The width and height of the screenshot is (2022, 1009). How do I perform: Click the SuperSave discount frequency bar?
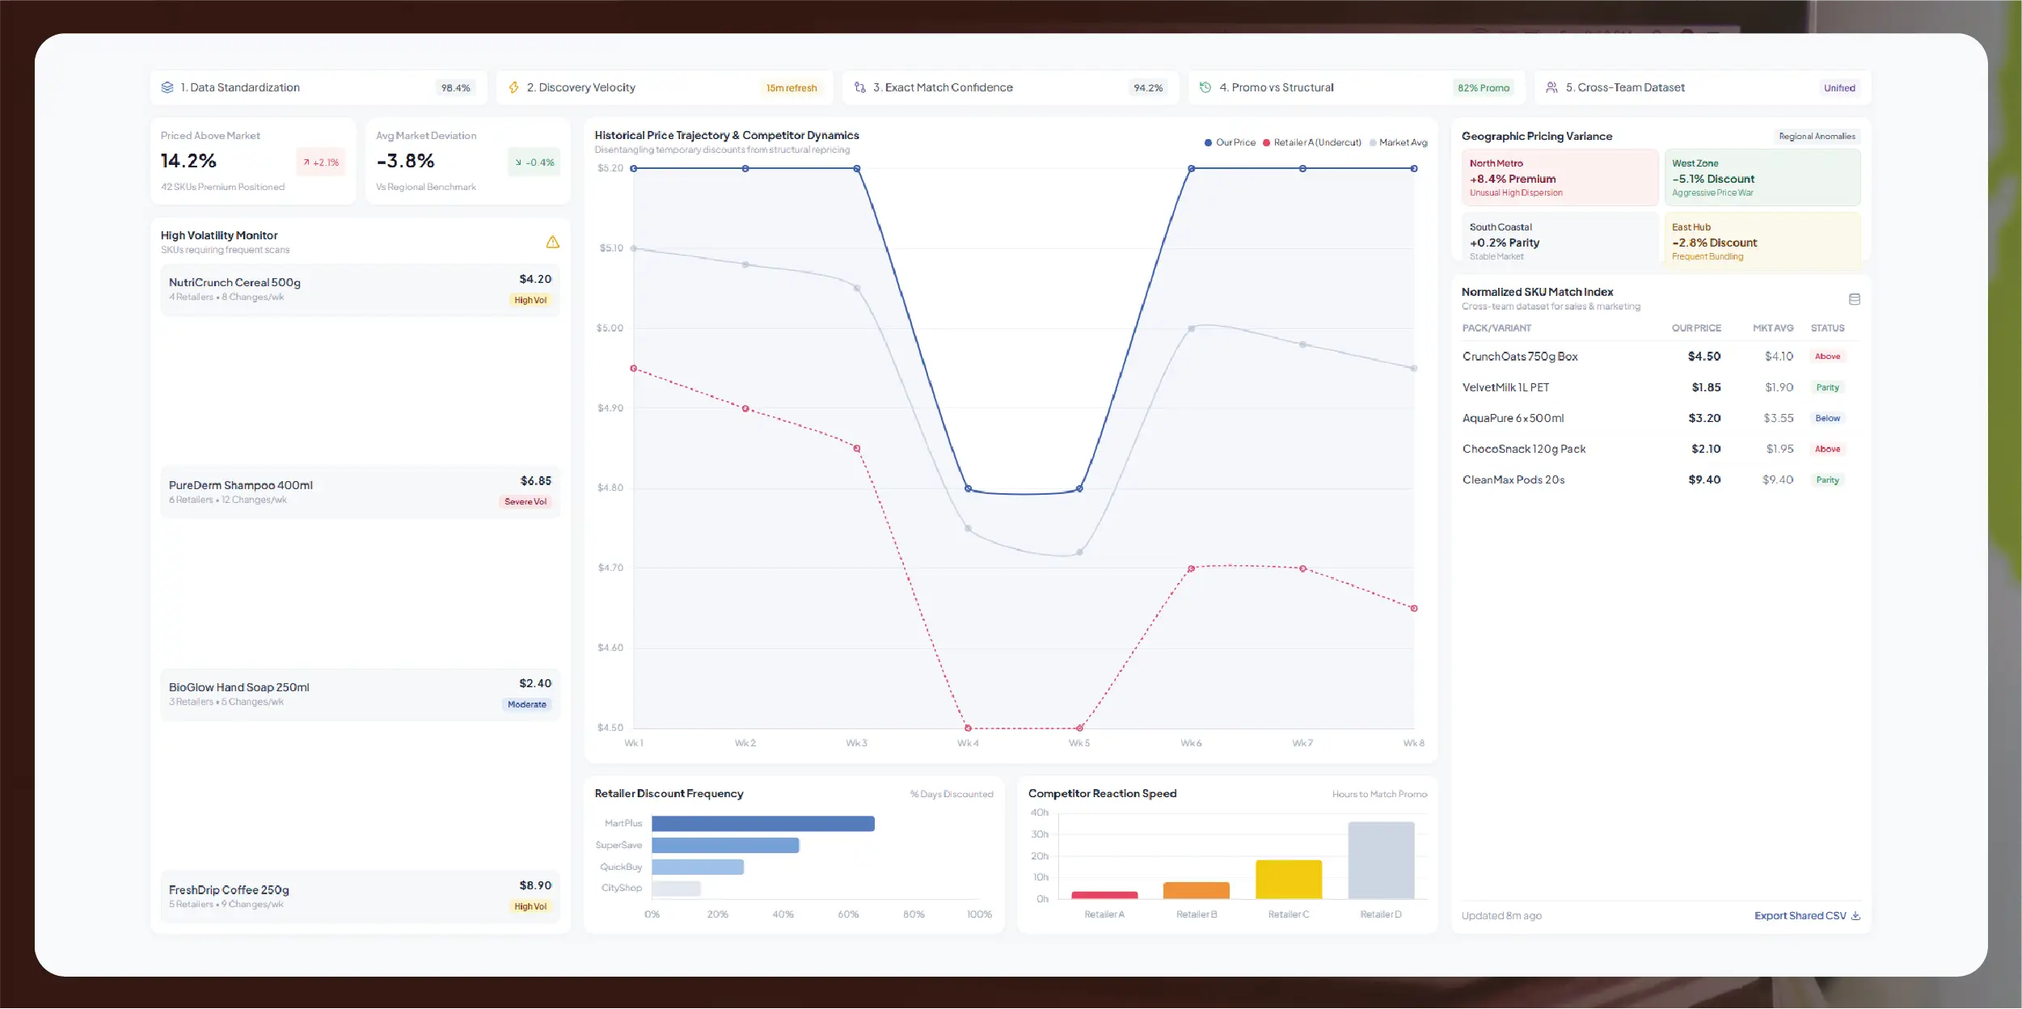point(725,845)
